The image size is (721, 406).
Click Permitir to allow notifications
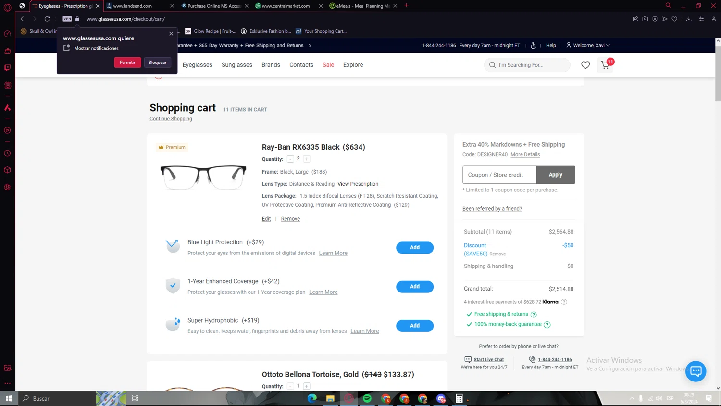coord(127,63)
